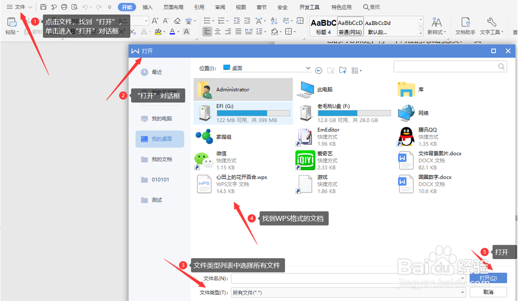This screenshot has width=518, height=301.
Task: Click the increase font size icon
Action: 155,21
